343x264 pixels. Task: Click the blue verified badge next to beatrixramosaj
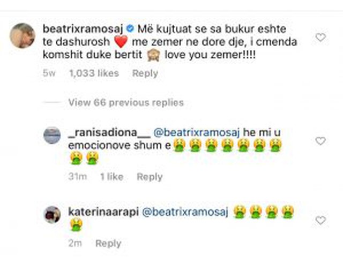130,28
